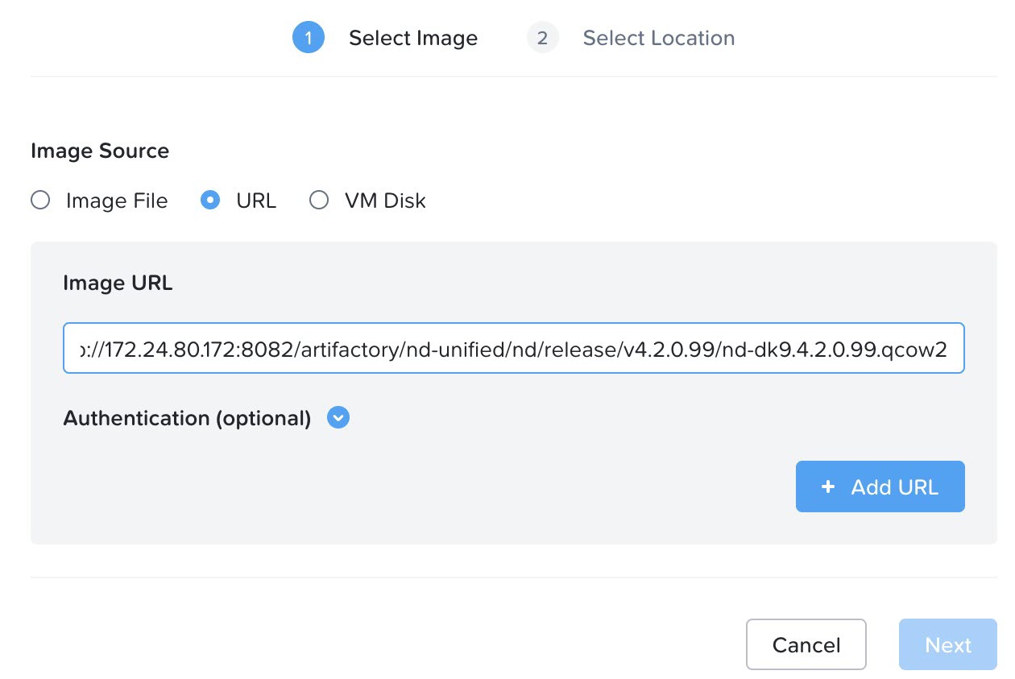Select the Image File radio button
The height and width of the screenshot is (679, 1015).
[40, 201]
